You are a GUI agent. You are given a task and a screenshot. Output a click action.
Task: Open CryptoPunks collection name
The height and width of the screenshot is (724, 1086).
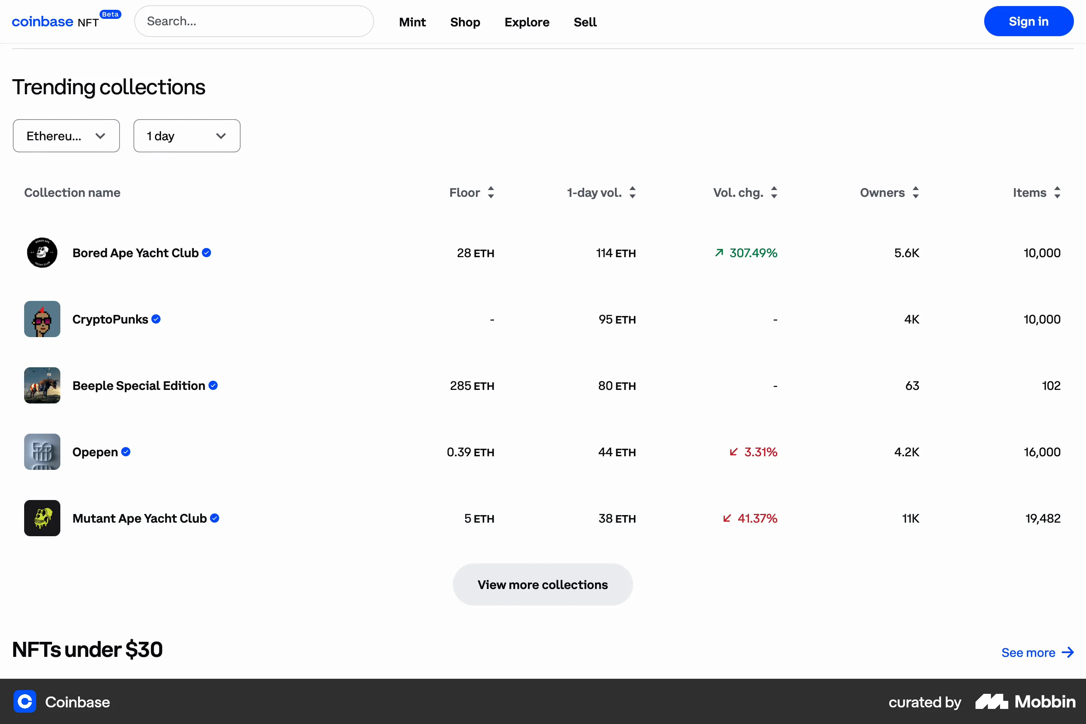(x=110, y=319)
